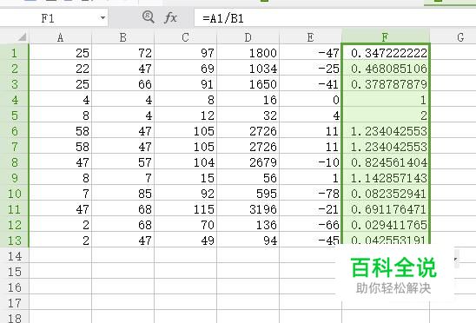Viewport: 476px width, 323px height.
Task: Click cell A10 containing 7
Action: click(61, 194)
